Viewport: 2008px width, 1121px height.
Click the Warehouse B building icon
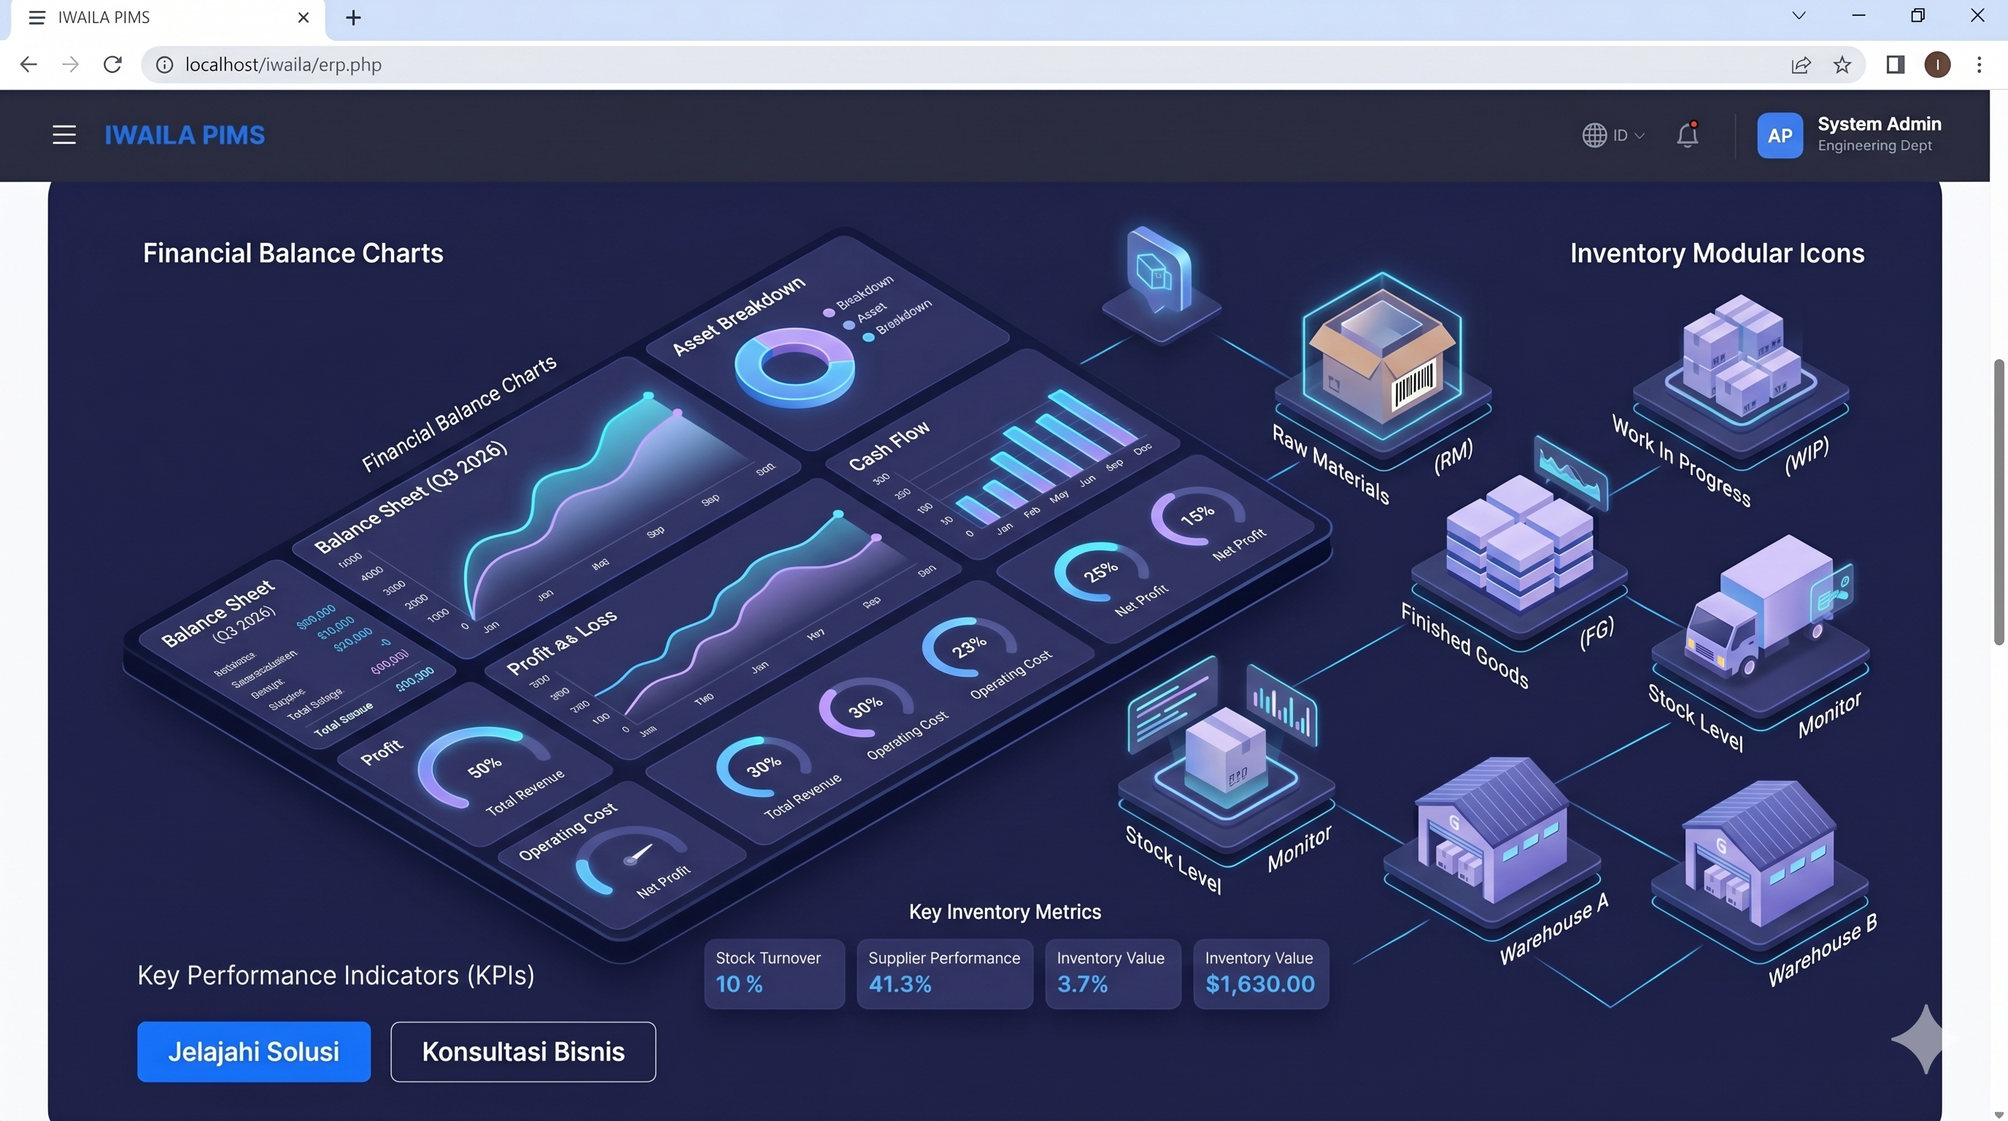[1759, 853]
